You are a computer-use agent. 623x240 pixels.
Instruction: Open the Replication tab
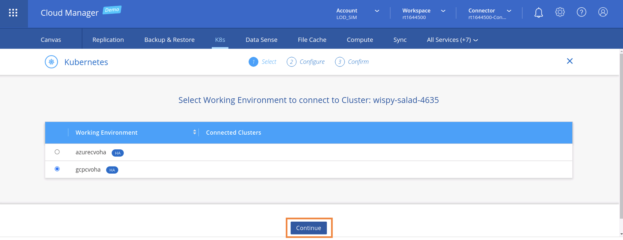[108, 40]
